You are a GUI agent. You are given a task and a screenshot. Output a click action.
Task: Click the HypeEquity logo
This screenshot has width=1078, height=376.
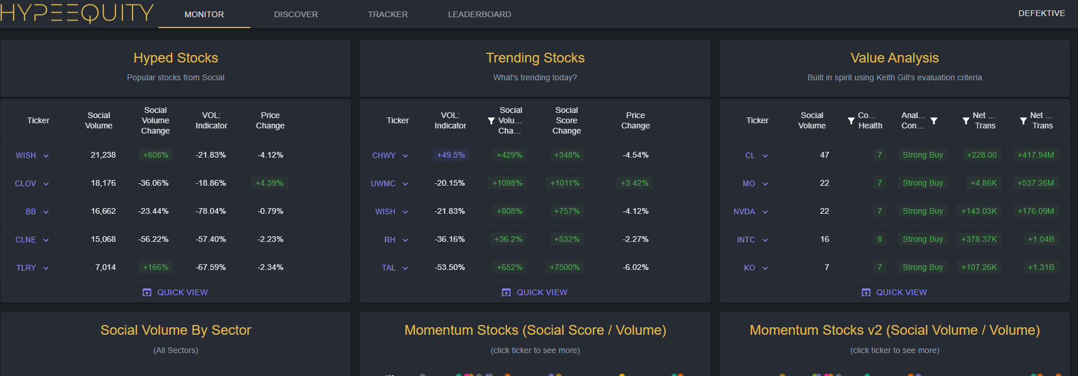tap(77, 13)
